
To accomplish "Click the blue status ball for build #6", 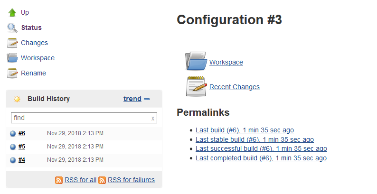I will [13, 133].
